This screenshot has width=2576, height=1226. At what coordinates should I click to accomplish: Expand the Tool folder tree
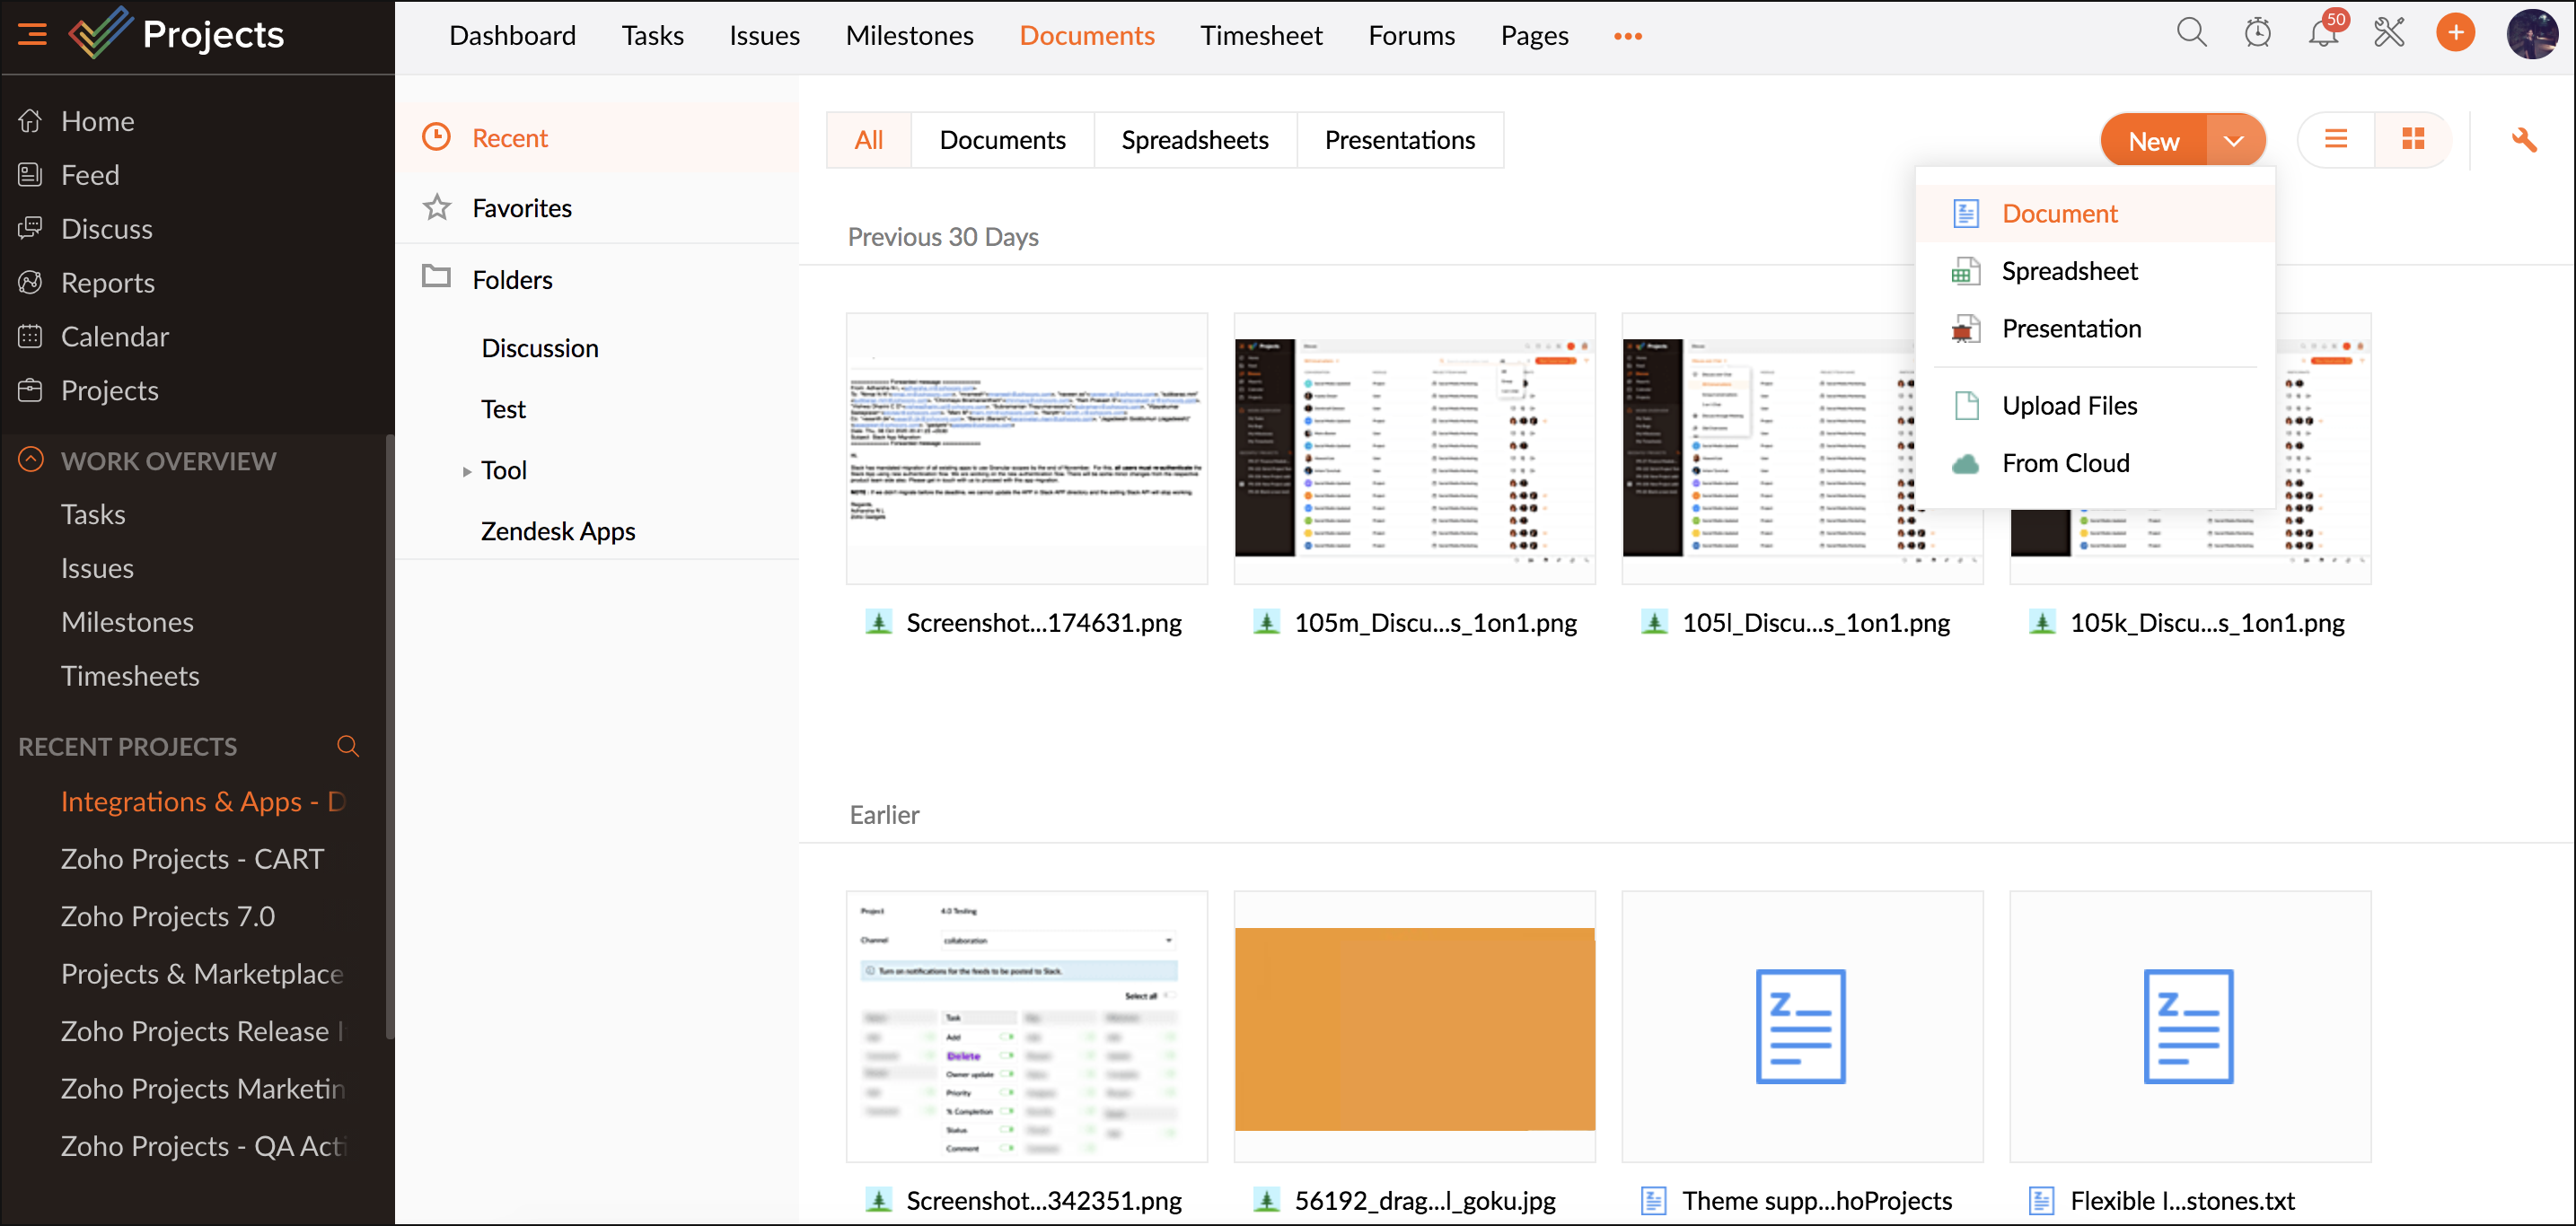coord(466,471)
